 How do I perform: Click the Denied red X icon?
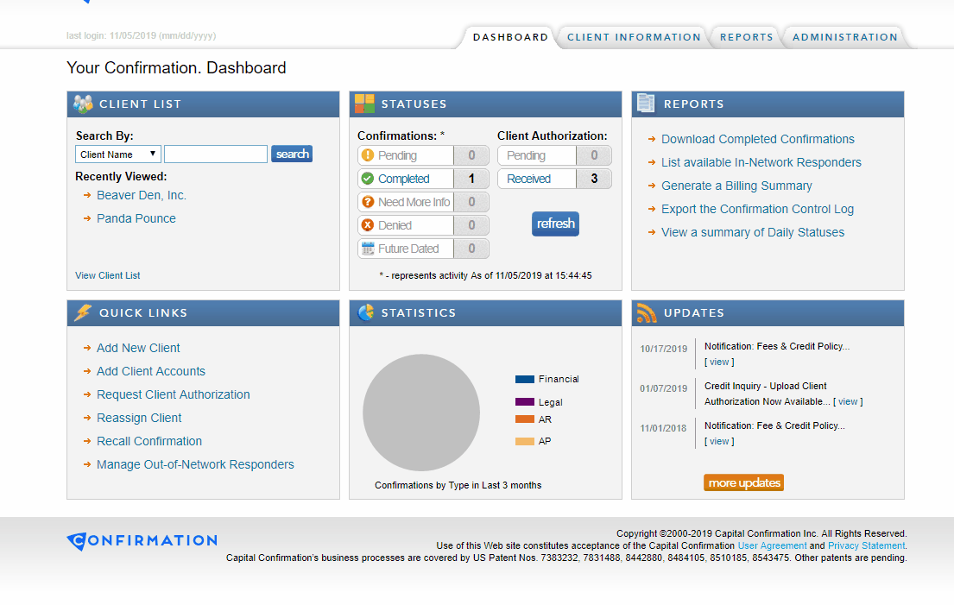coord(368,225)
